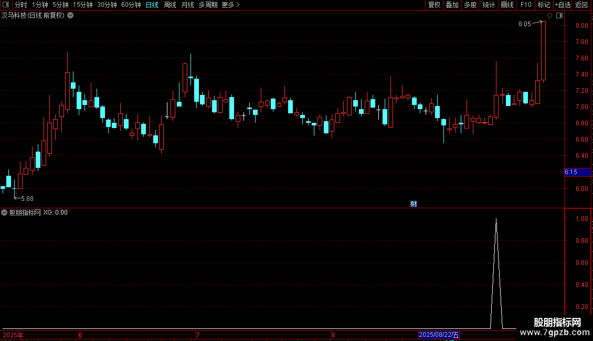Click the 5.88 low price label

point(27,199)
